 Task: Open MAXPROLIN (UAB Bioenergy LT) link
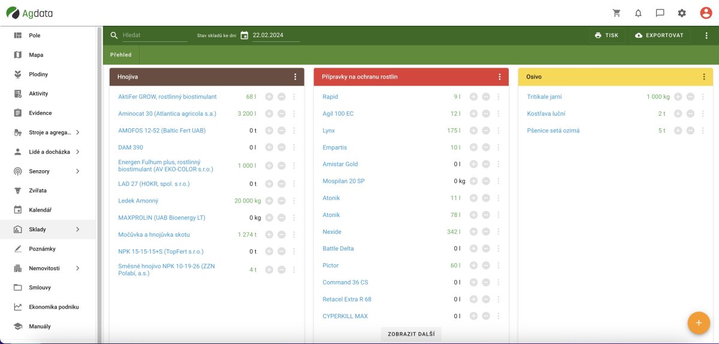pyautogui.click(x=162, y=218)
